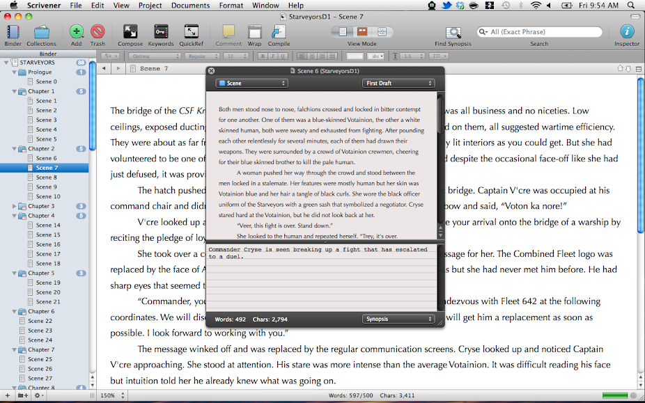Open the Format menu
Screen dimensions: 645x403
[x=231, y=6]
